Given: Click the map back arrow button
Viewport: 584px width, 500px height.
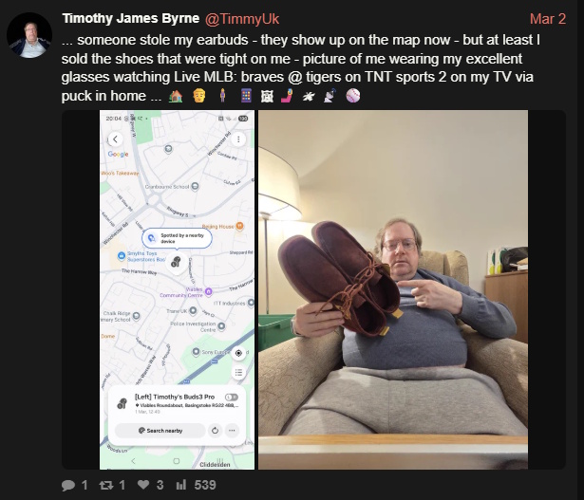Looking at the screenshot, I should 116,139.
